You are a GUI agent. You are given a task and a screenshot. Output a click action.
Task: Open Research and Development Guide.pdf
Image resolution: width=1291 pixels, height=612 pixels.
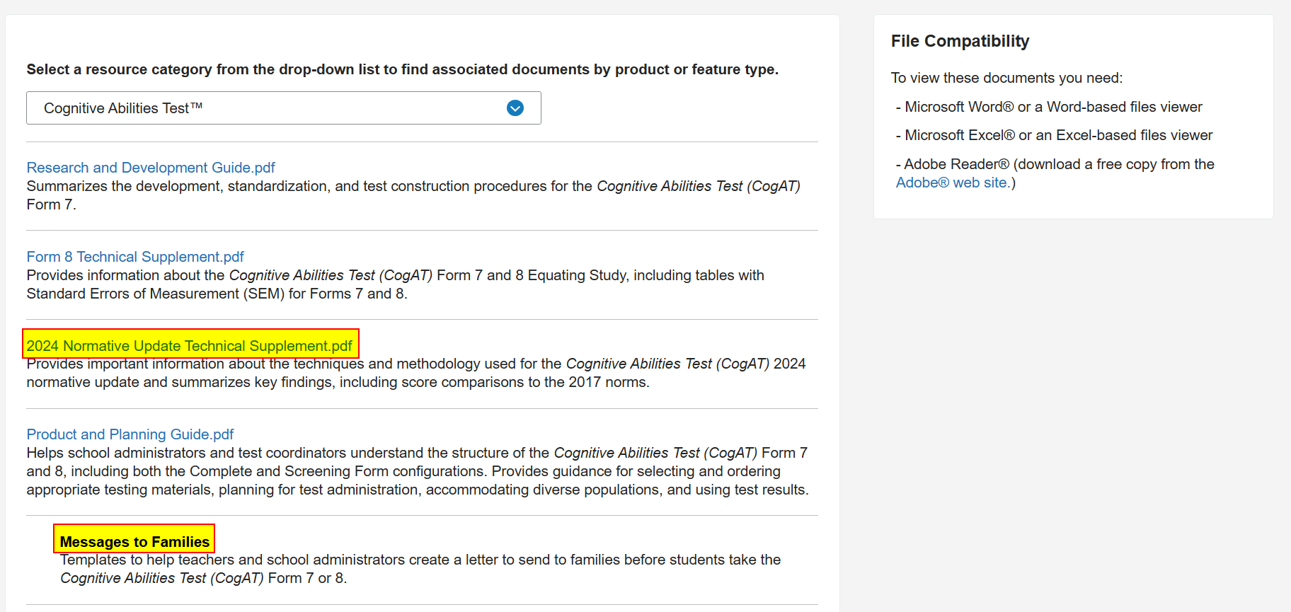151,168
